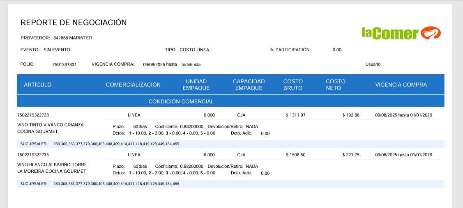463x208 pixels.
Task: Click the CAPACIDAD EMPAQUE column header
Action: [x=249, y=85]
